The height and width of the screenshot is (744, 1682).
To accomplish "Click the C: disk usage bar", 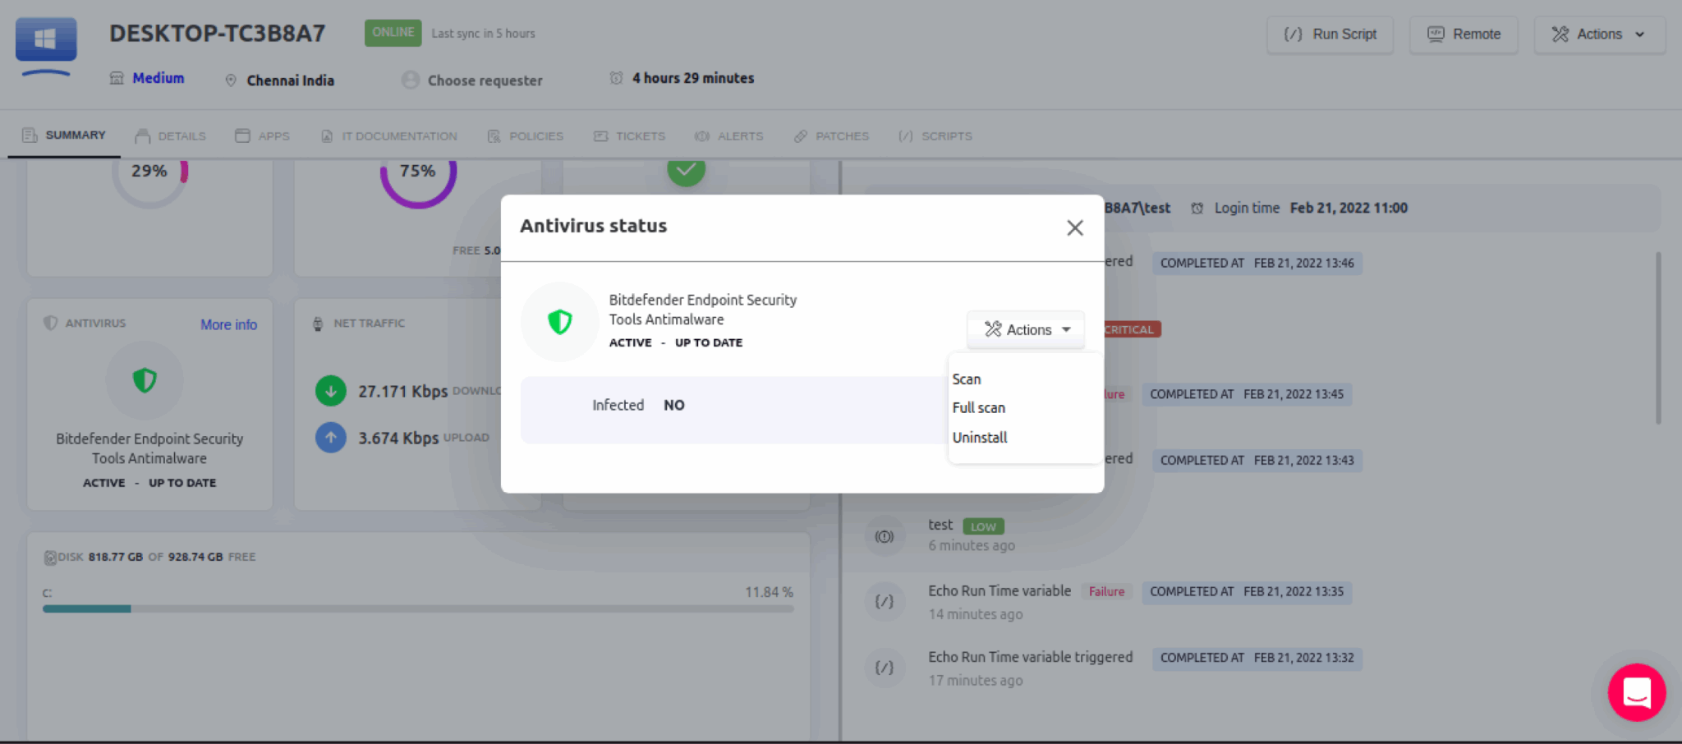I will 418,609.
